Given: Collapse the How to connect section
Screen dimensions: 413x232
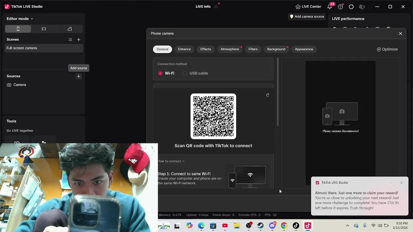Looking at the screenshot, I should pos(171,161).
